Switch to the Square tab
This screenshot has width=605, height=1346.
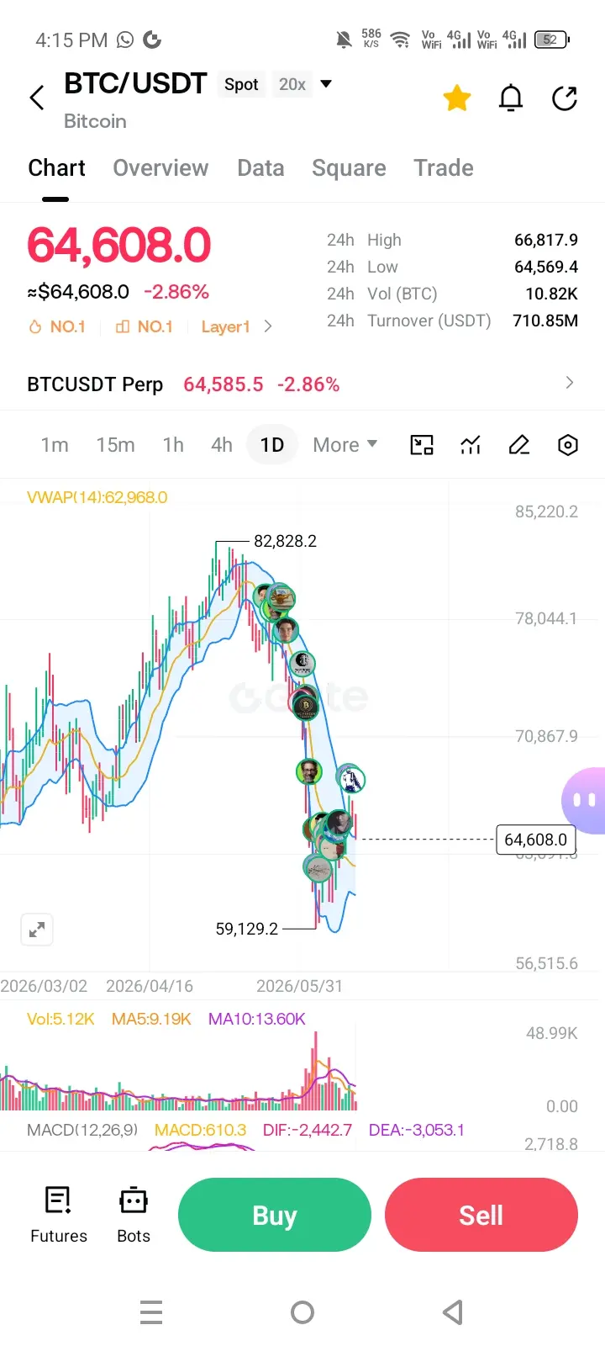349,168
